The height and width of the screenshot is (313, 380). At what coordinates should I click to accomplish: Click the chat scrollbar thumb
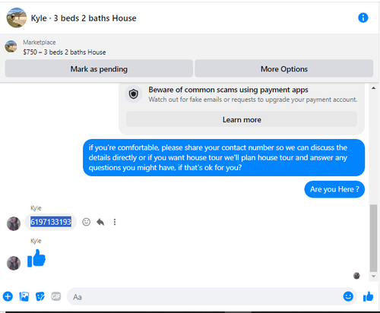click(373, 238)
